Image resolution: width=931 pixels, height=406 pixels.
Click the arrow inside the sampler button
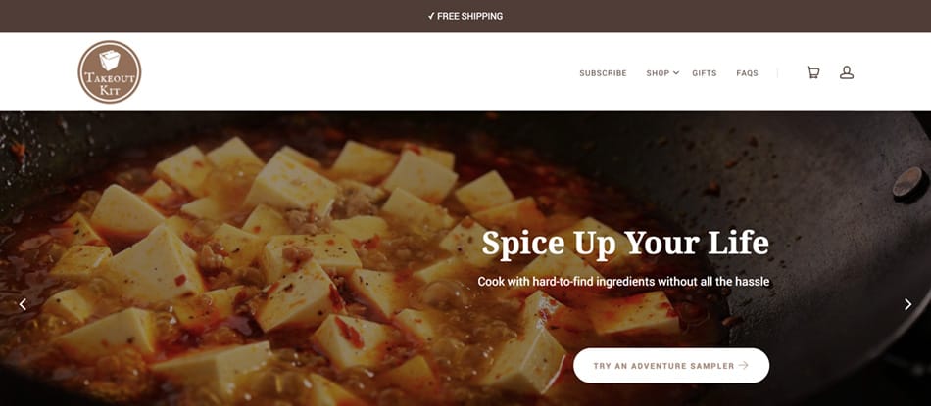[x=743, y=366]
